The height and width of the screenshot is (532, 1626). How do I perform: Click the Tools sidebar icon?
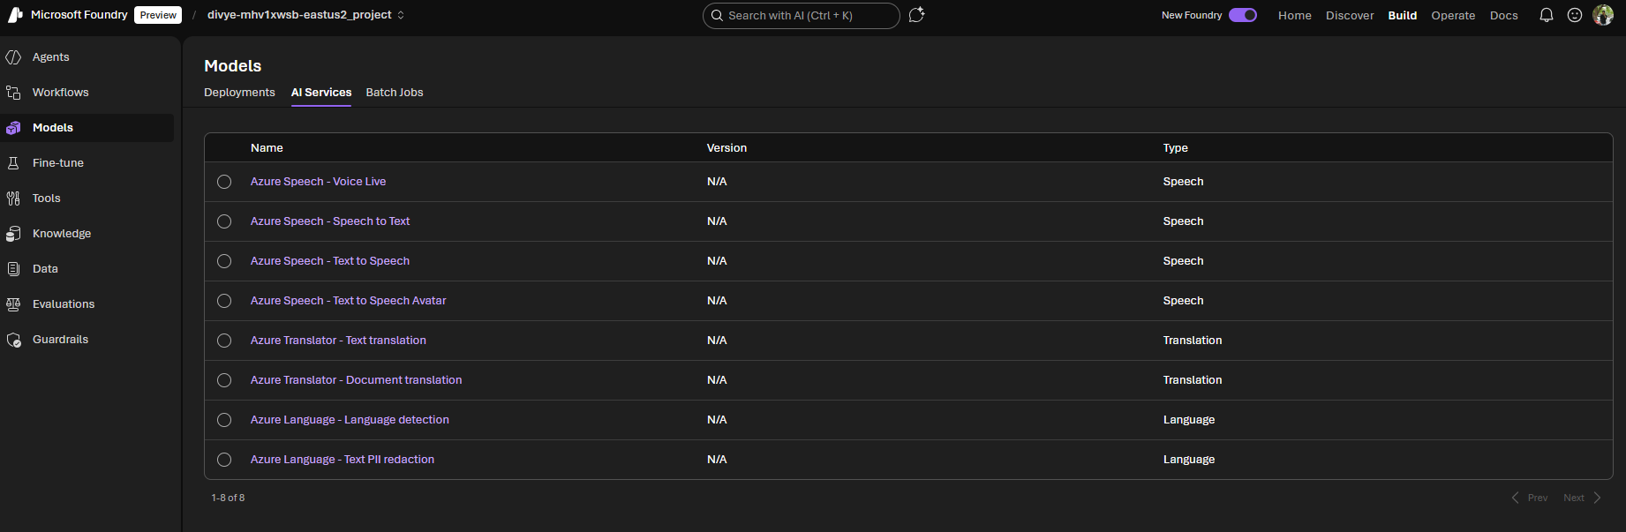tap(13, 199)
